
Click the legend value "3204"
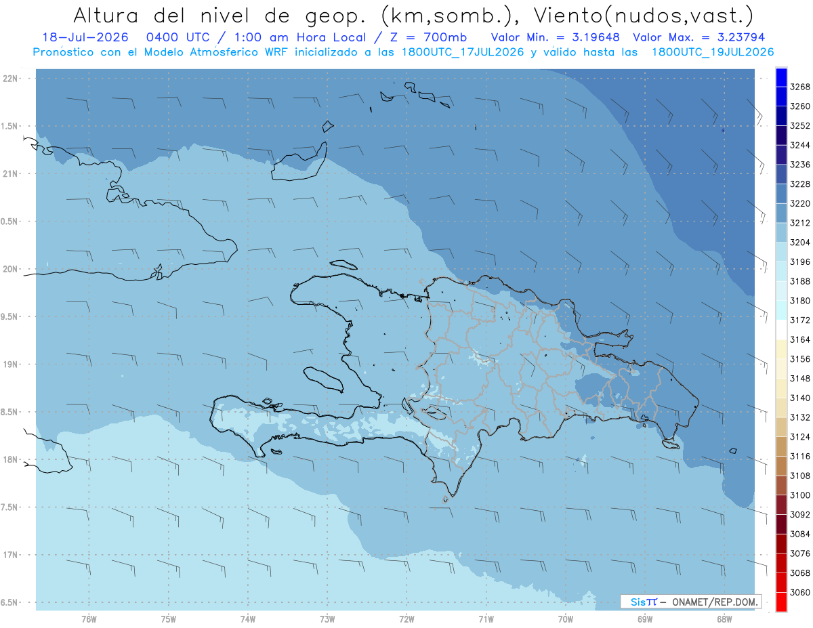pyautogui.click(x=800, y=243)
